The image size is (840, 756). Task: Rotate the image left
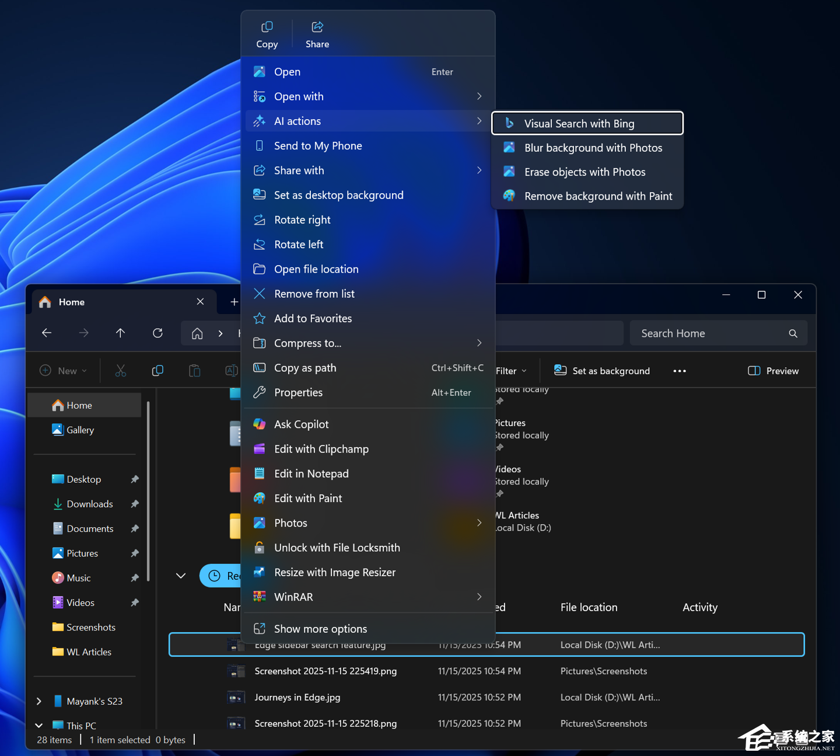(x=368, y=245)
